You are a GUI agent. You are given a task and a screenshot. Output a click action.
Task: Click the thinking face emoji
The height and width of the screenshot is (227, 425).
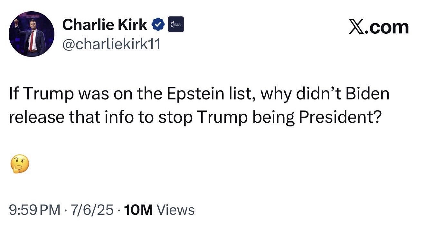click(x=19, y=164)
